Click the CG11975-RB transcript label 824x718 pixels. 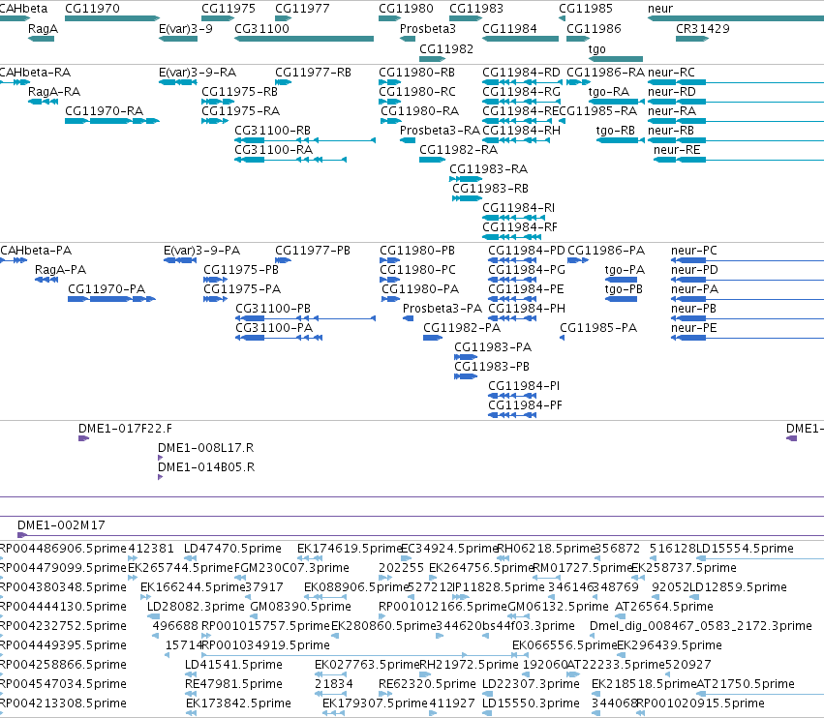(239, 92)
